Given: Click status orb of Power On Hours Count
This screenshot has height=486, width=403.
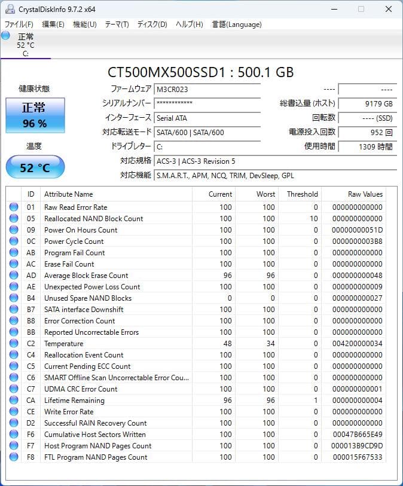Looking at the screenshot, I should [x=14, y=230].
